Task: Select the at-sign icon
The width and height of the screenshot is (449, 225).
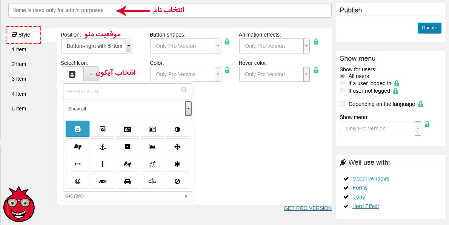Action: coord(77,181)
